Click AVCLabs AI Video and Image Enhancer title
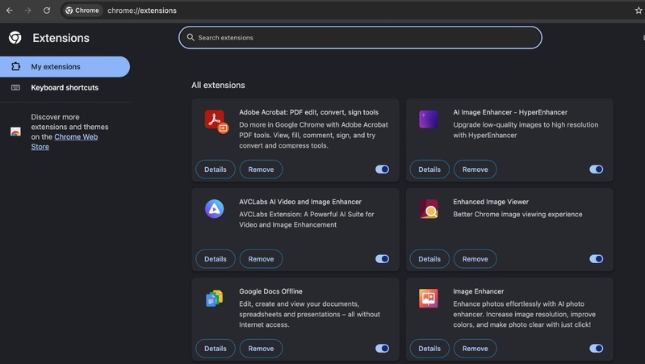 click(x=300, y=202)
